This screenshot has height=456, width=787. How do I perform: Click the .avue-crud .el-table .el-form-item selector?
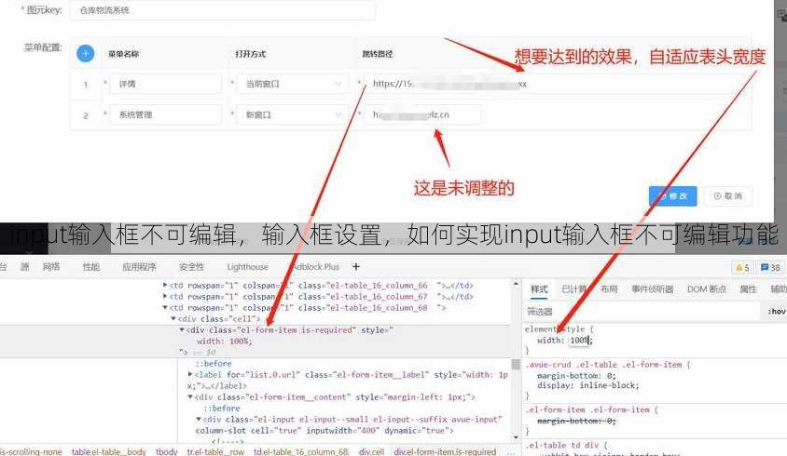click(x=603, y=364)
